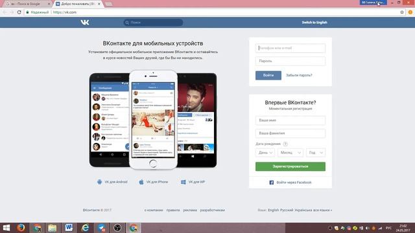Viewport: 415px width, 233px height.
Task: Open о компании footer link
Action: pyautogui.click(x=154, y=210)
